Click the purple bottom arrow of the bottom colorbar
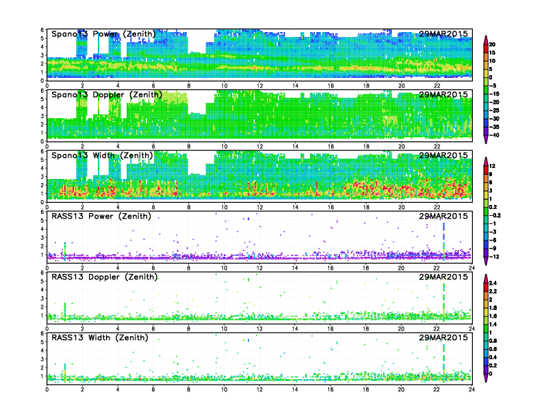Screen dimensions: 542x418 click(486, 378)
